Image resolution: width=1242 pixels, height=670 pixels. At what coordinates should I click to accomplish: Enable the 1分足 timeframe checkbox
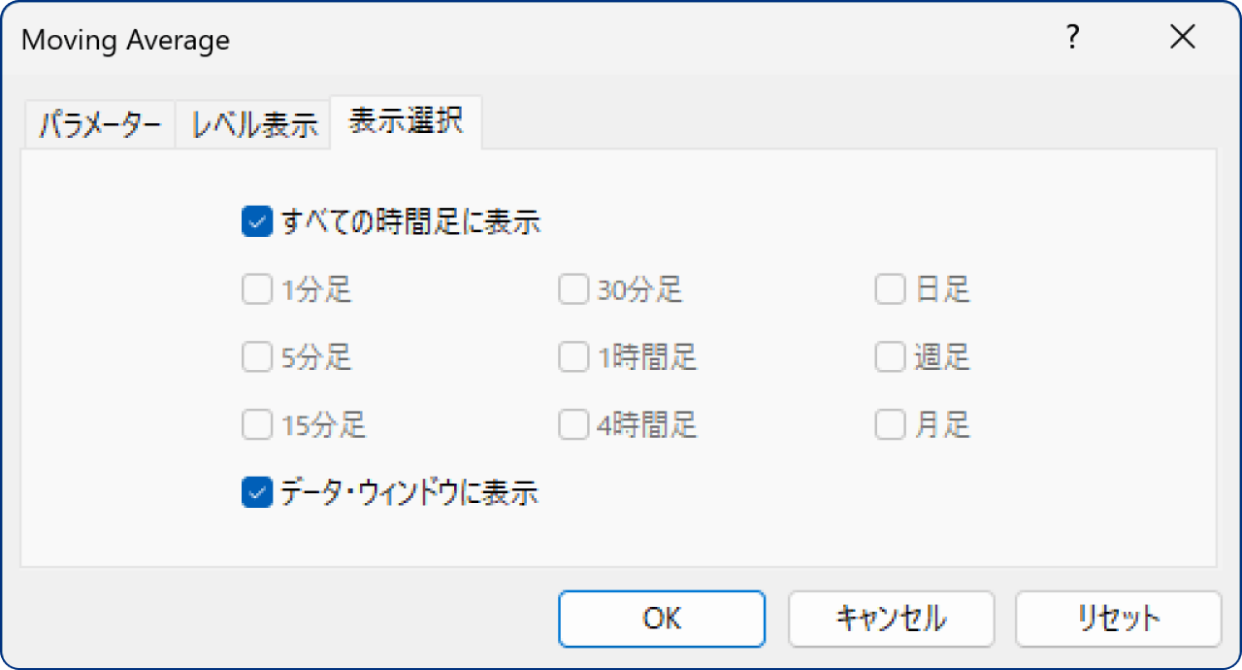point(256,288)
